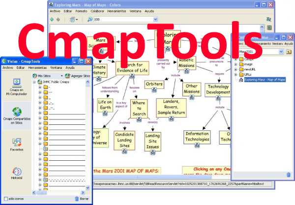Click the cmap link icon under Other Missions
Image resolution: width=295 pixels, height=205 pixels.
(192, 97)
